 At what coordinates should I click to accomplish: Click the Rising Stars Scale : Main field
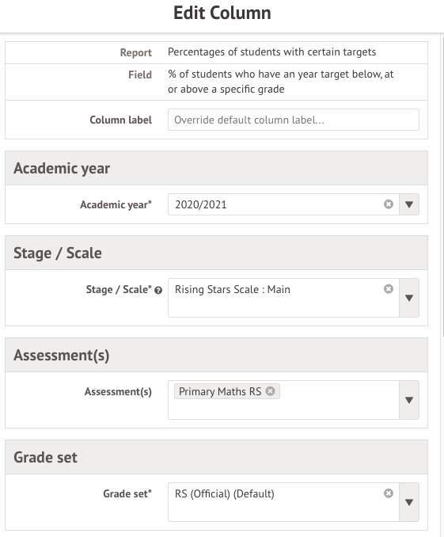pyautogui.click(x=283, y=298)
